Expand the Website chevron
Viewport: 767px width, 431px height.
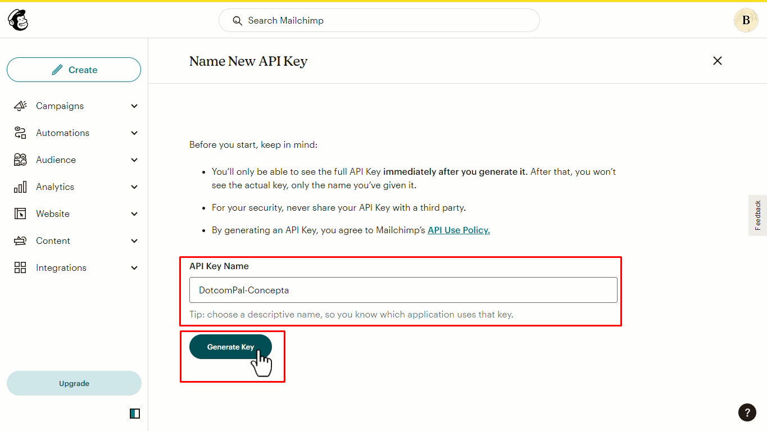tap(134, 214)
